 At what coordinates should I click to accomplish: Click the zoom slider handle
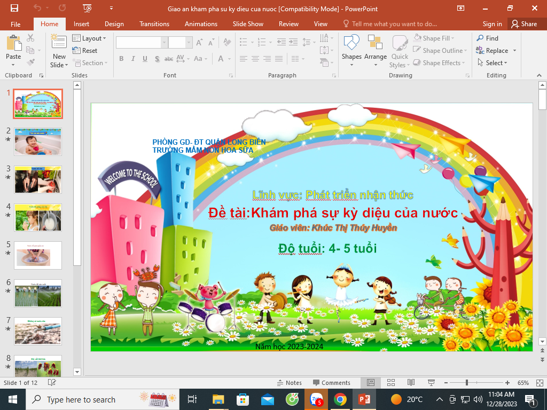pos(467,383)
